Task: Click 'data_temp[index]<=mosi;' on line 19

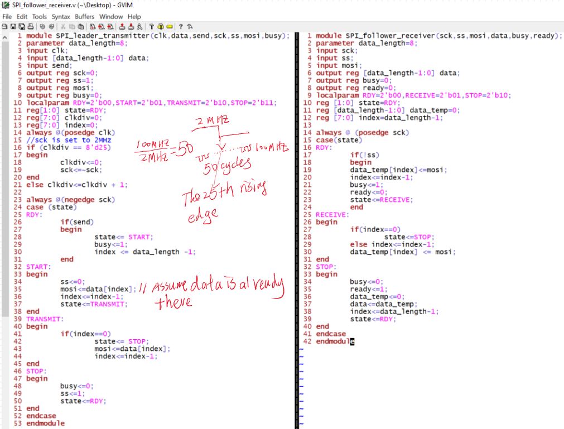Action: [x=398, y=170]
